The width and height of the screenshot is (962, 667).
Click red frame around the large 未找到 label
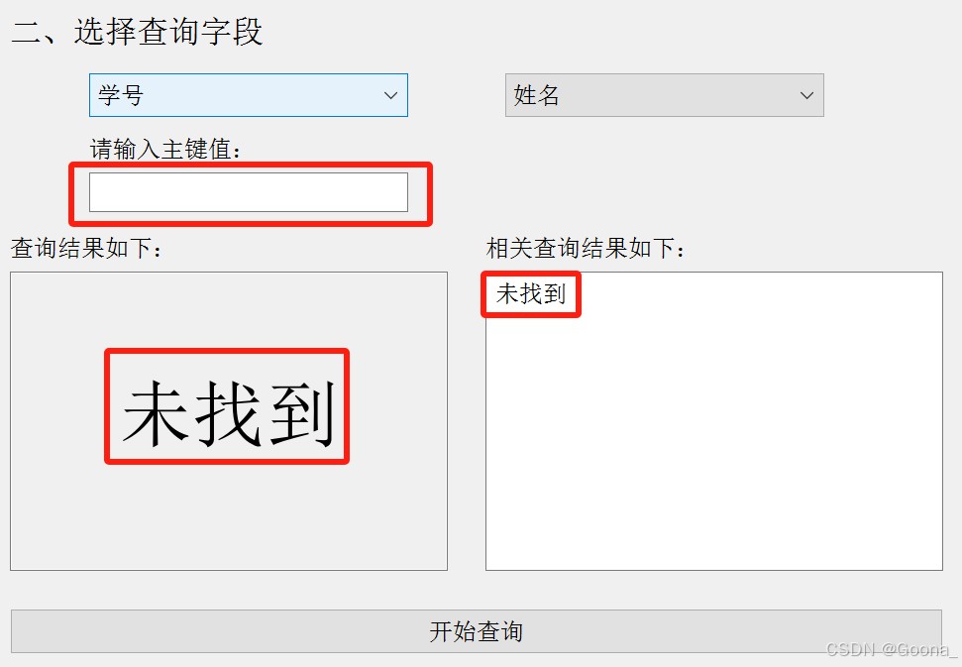227,352
